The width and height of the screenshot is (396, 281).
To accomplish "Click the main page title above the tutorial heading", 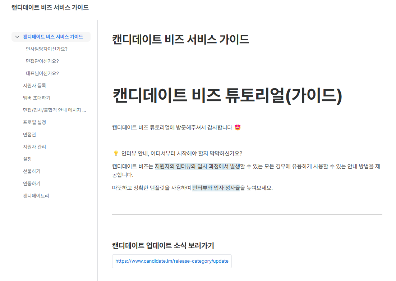I will coord(181,40).
